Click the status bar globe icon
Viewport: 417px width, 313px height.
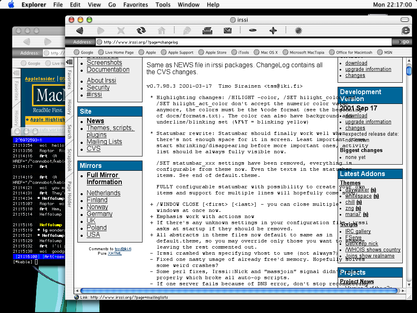click(x=77, y=297)
